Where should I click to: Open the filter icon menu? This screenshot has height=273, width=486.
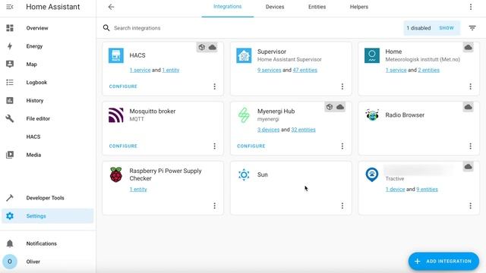click(x=472, y=28)
